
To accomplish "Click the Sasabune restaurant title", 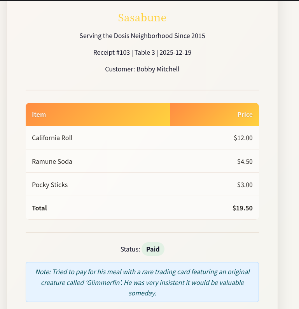I will coord(142,17).
